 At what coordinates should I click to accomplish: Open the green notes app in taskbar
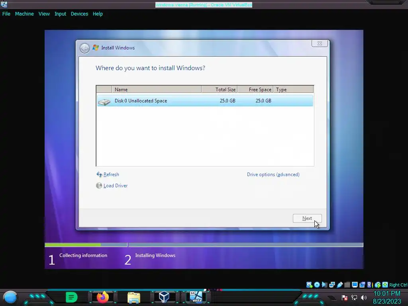(72, 297)
